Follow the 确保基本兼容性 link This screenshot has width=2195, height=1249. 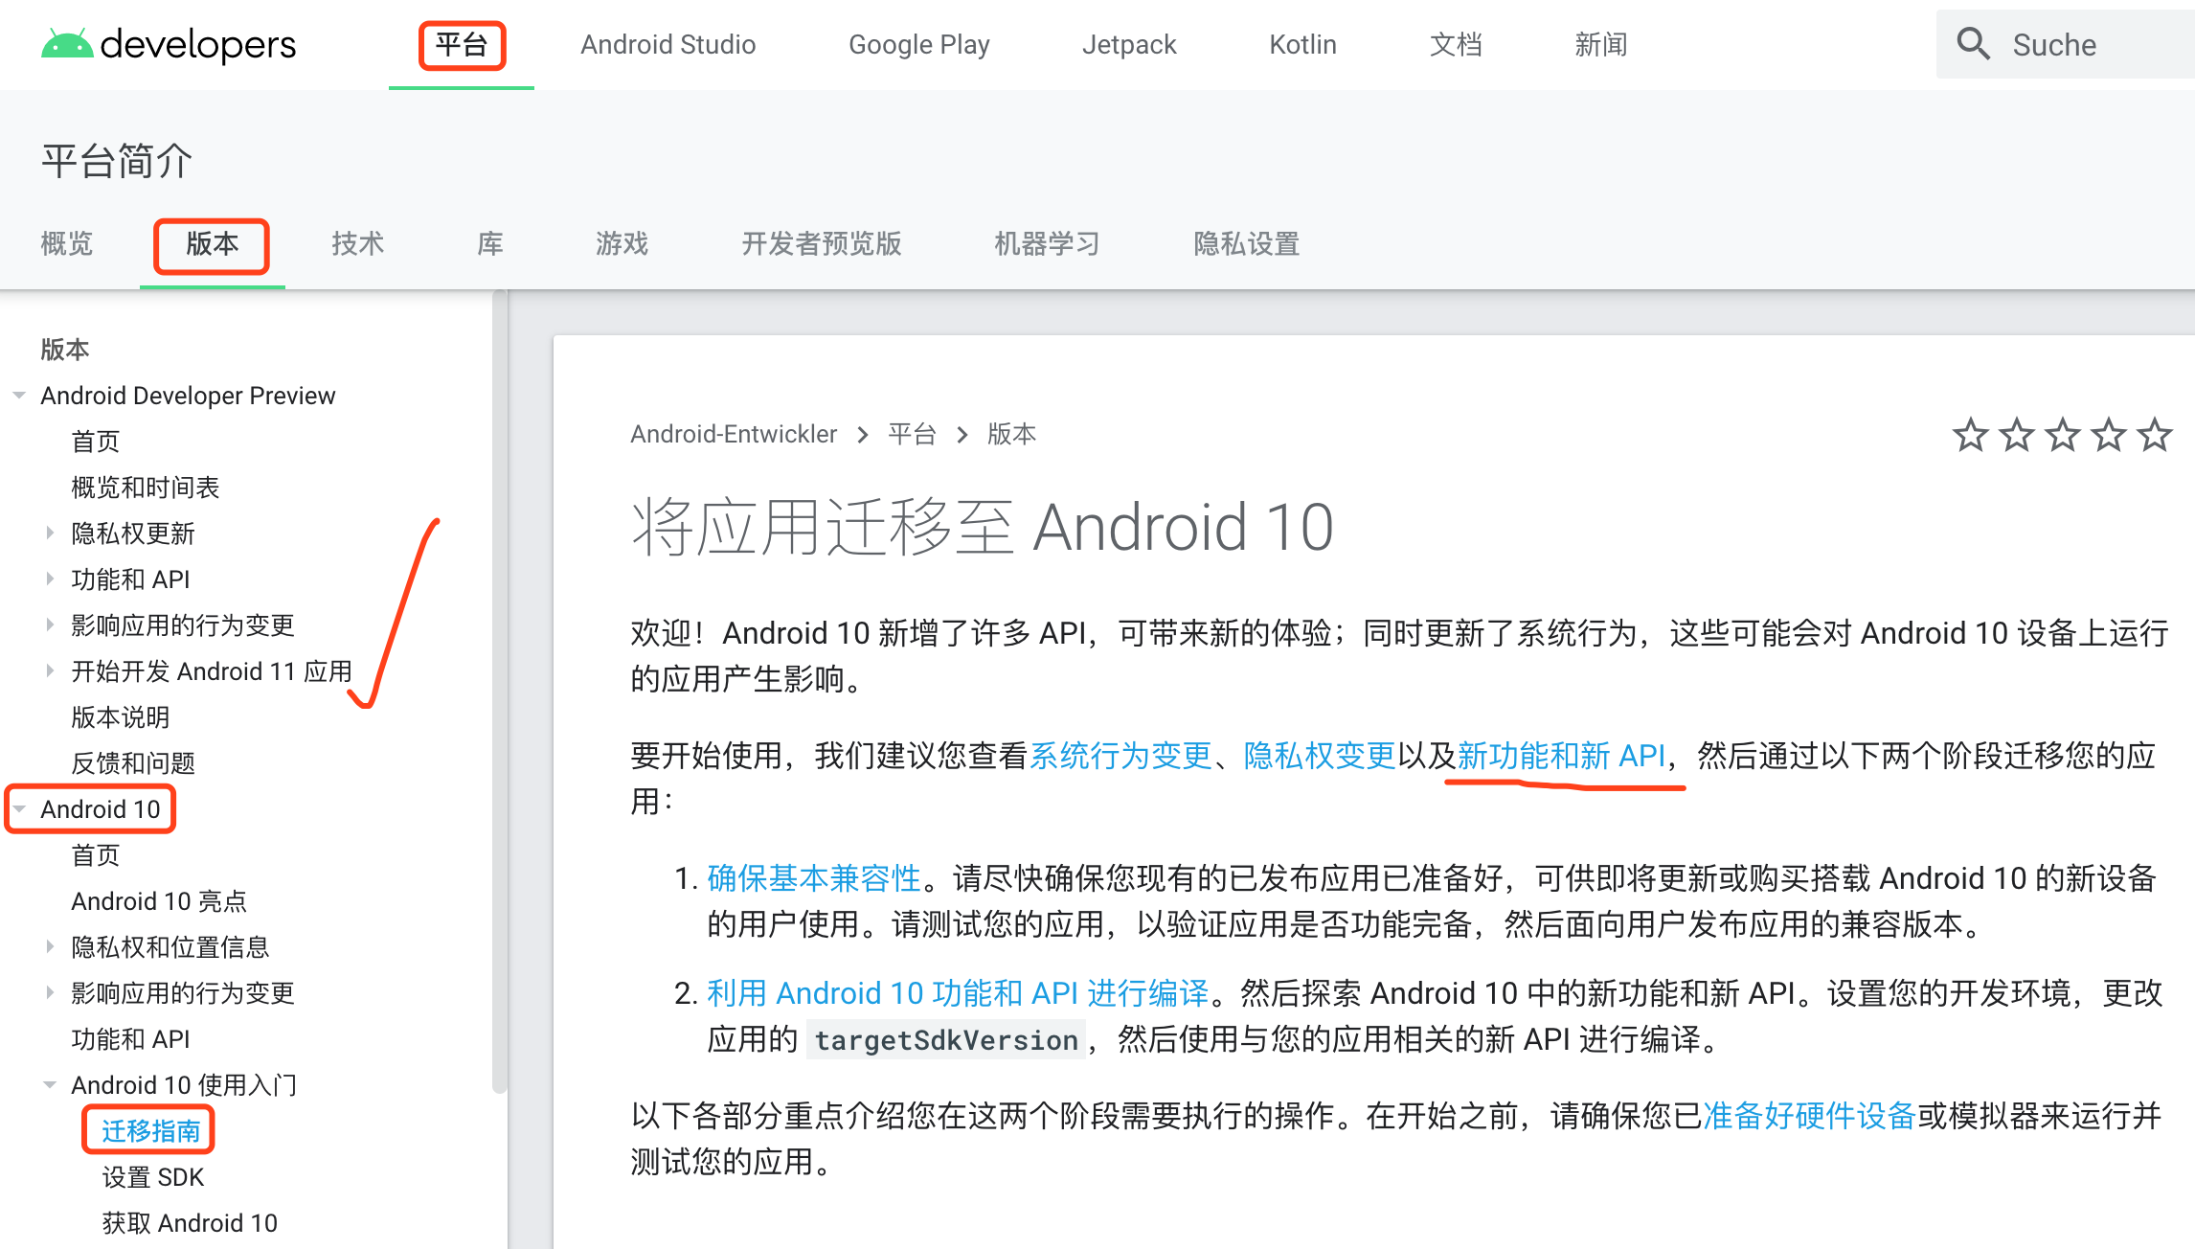point(813,878)
